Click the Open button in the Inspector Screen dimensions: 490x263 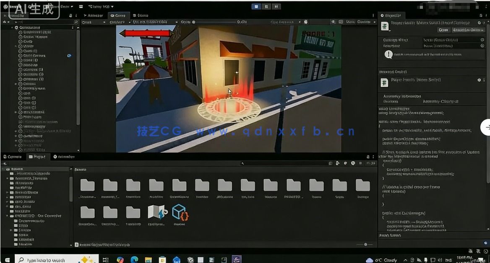pyautogui.click(x=443, y=30)
